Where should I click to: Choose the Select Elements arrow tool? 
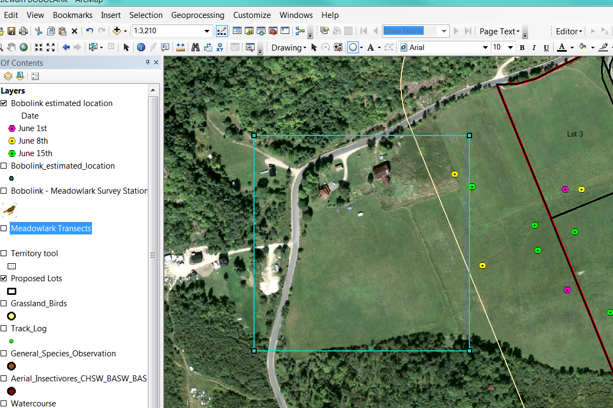coord(126,47)
